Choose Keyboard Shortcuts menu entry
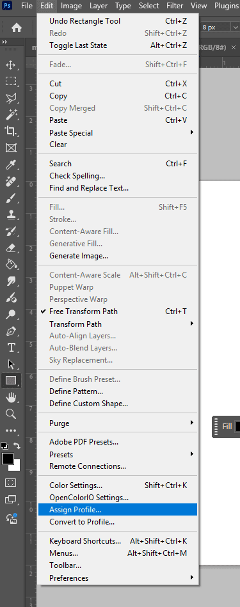The height and width of the screenshot is (607, 240). (118, 541)
